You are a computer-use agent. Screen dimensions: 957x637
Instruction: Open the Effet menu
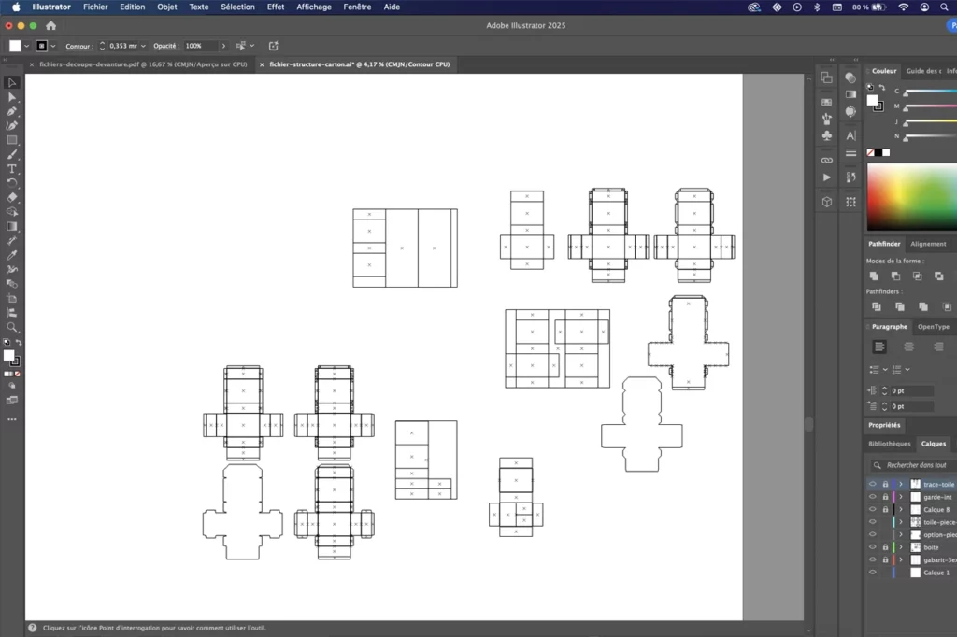[276, 7]
